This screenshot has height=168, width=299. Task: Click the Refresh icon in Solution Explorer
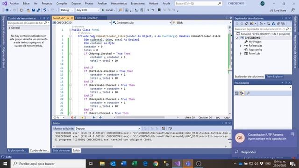[x=273, y=24]
